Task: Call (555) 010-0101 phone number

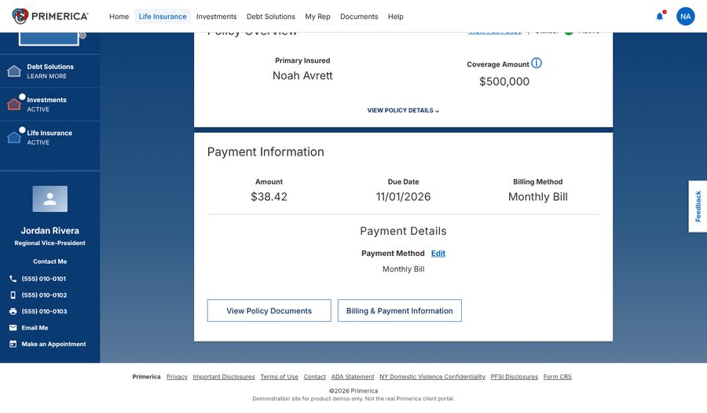Action: [x=44, y=279]
